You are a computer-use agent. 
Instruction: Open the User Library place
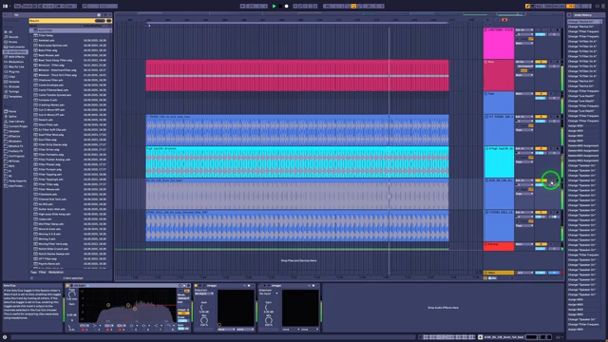16,122
